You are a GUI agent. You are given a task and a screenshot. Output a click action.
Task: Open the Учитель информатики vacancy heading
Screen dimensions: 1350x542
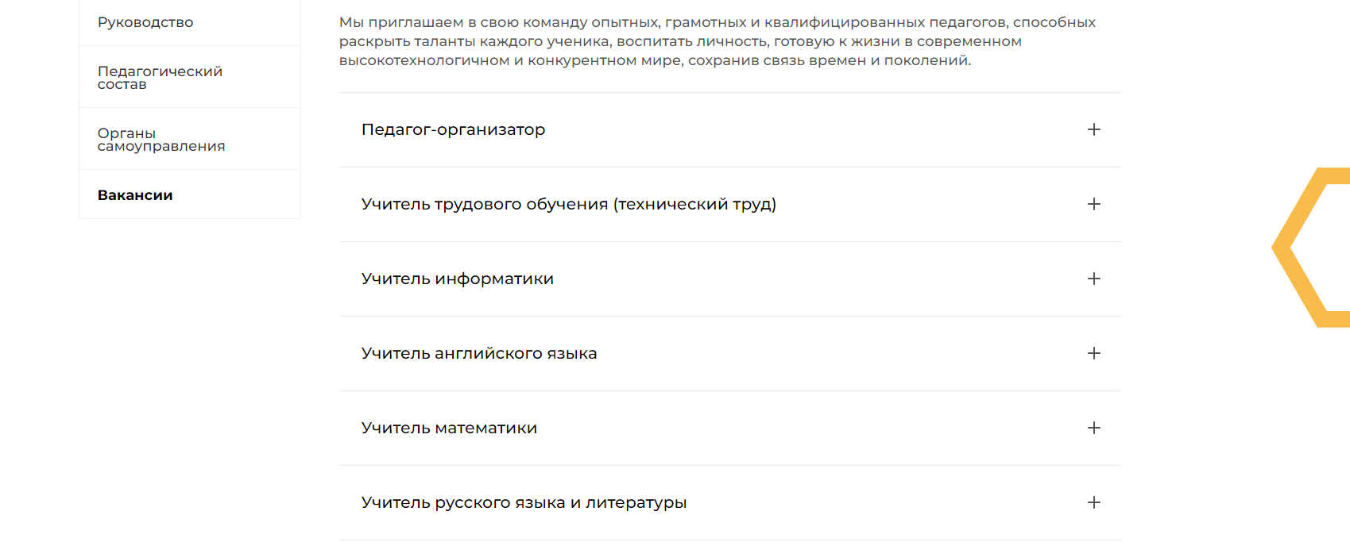pyautogui.click(x=458, y=279)
